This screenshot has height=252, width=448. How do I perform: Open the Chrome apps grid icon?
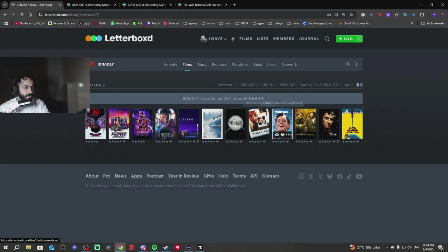pos(6,23)
